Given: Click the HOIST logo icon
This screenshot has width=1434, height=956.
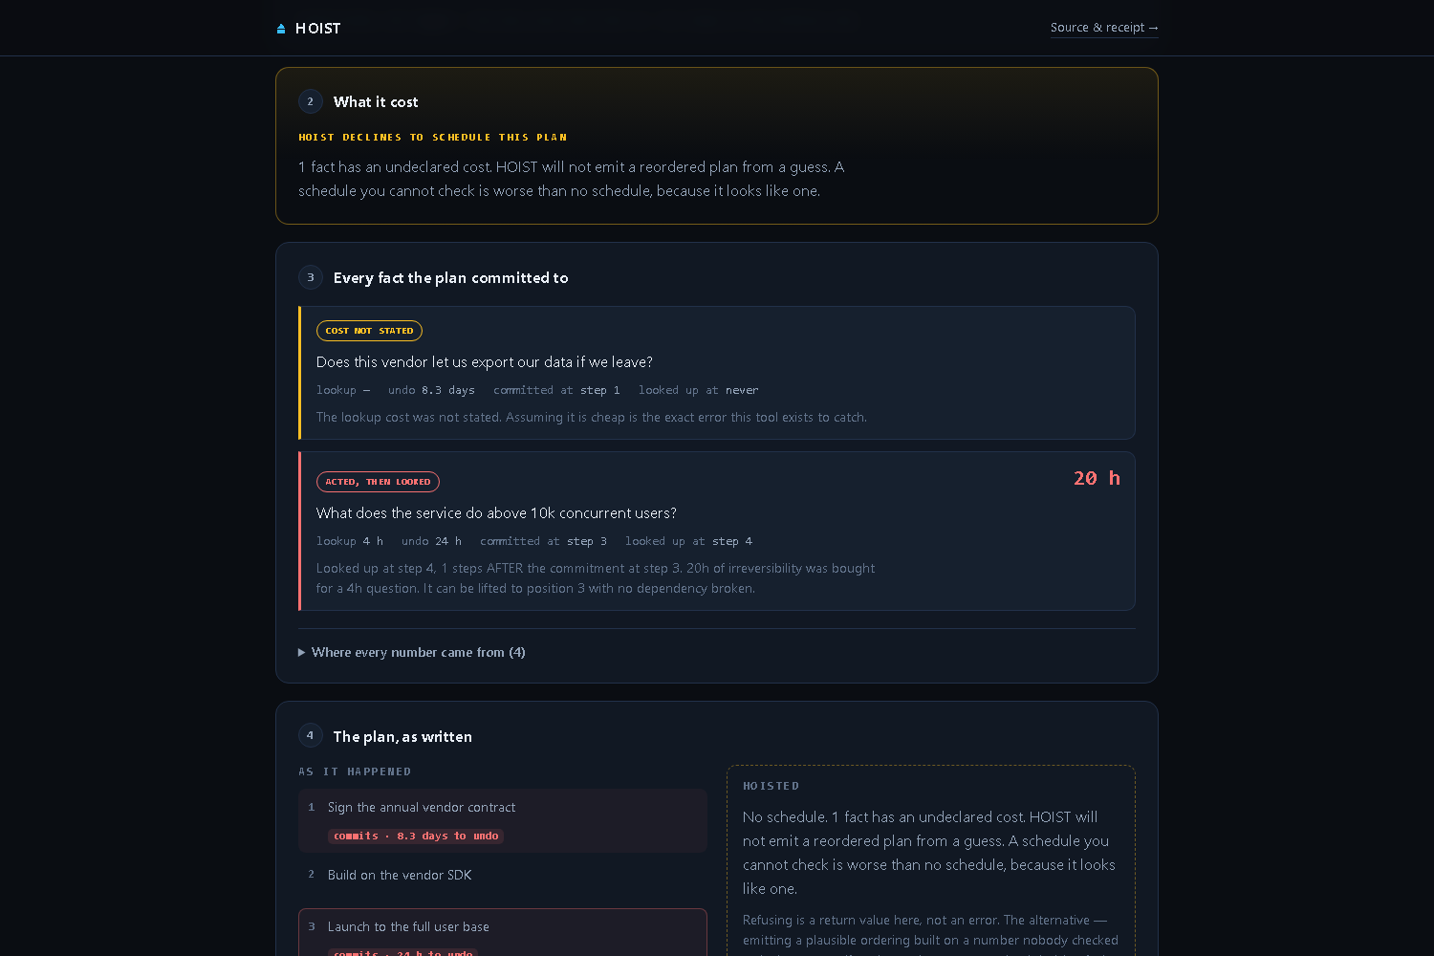Looking at the screenshot, I should 281,29.
